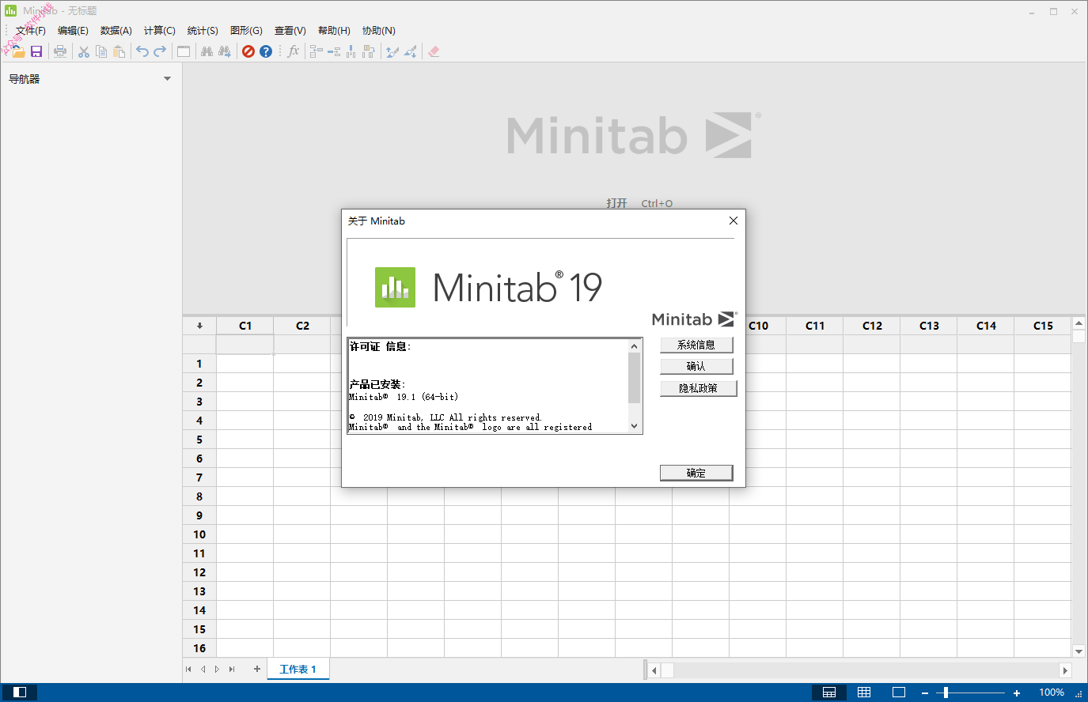This screenshot has width=1088, height=702.
Task: Open a file with the folder icon
Action: point(17,51)
